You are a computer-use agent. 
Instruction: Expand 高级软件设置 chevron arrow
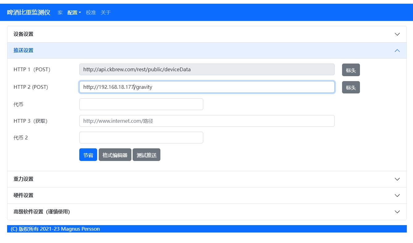click(x=397, y=212)
